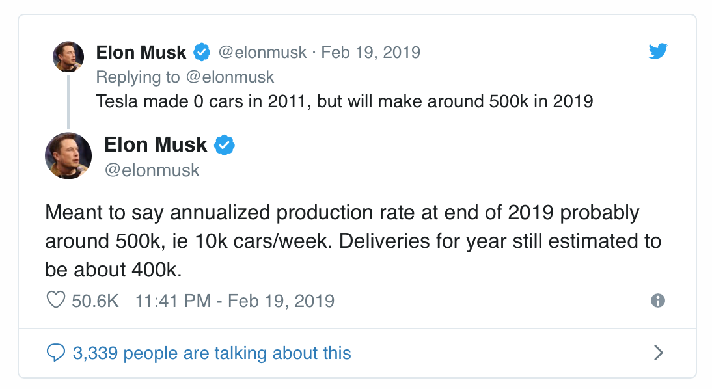Image resolution: width=712 pixels, height=389 pixels.
Task: Click the 50.6K likes count
Action: pos(96,301)
